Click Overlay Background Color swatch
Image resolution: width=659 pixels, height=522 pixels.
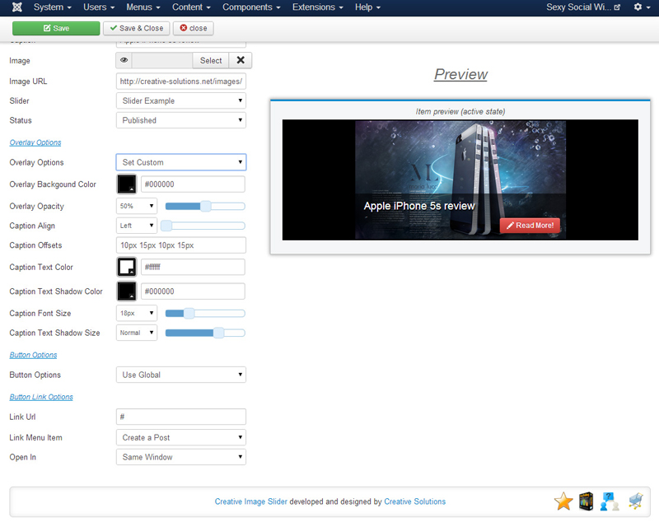point(127,184)
